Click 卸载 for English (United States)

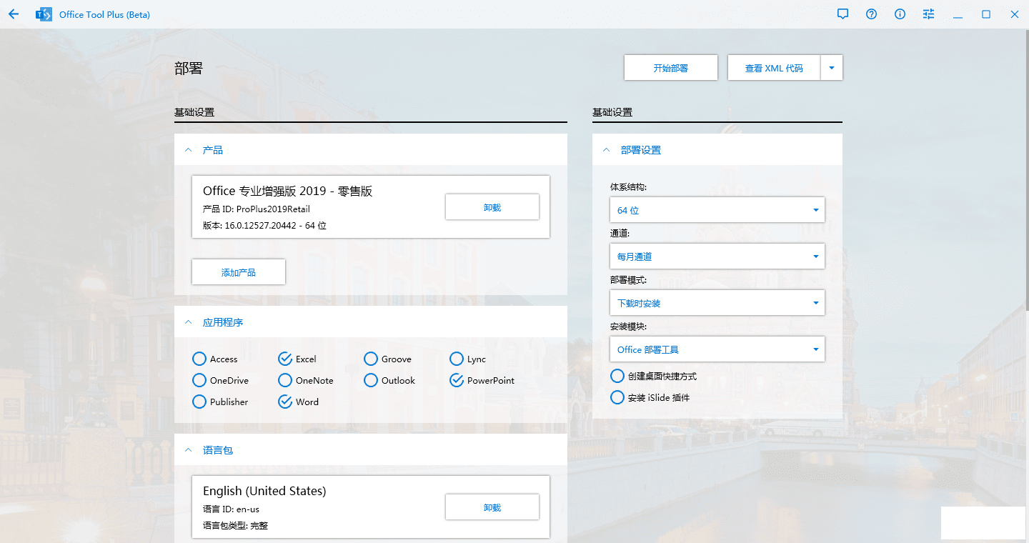[x=492, y=507]
